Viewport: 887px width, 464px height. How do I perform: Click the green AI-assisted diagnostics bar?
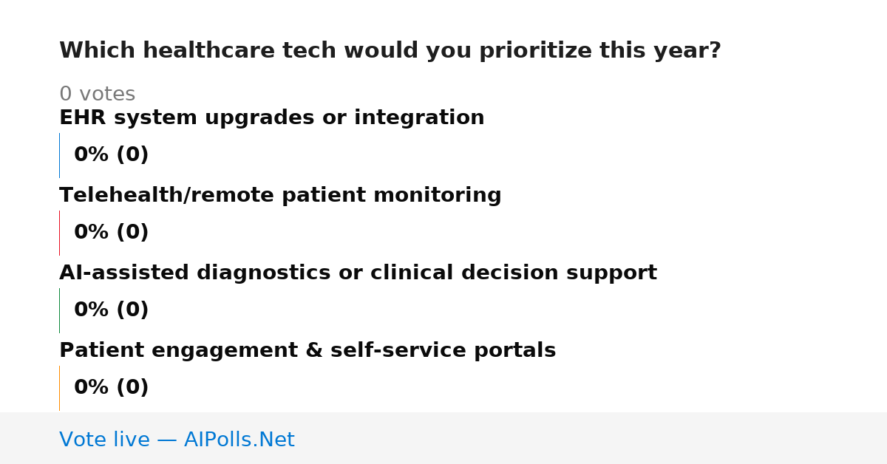59,310
